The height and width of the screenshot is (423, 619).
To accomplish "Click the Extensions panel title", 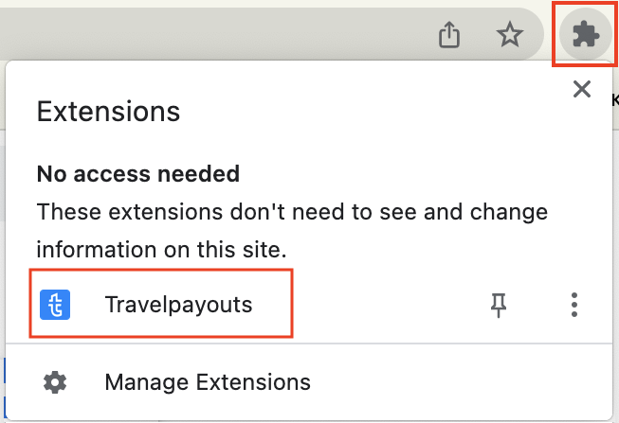I will coord(108,112).
